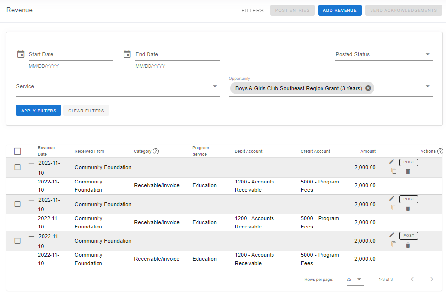
Task: Toggle the FILTERS panel
Action: [x=252, y=10]
